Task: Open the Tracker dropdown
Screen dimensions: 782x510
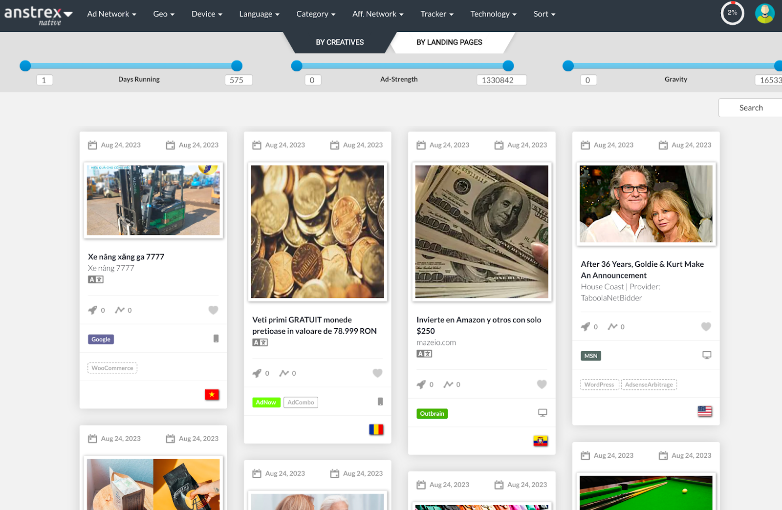Action: pyautogui.click(x=437, y=14)
